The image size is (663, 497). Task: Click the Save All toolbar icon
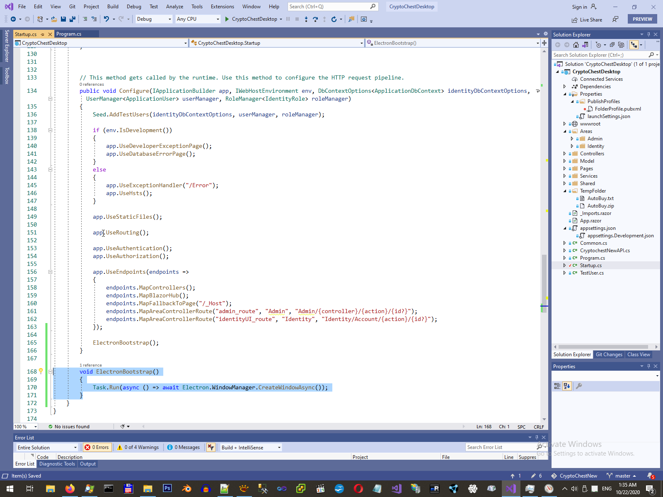[72, 19]
